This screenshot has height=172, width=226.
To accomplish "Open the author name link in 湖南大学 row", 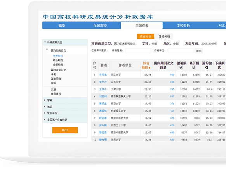I will coord(103,140).
